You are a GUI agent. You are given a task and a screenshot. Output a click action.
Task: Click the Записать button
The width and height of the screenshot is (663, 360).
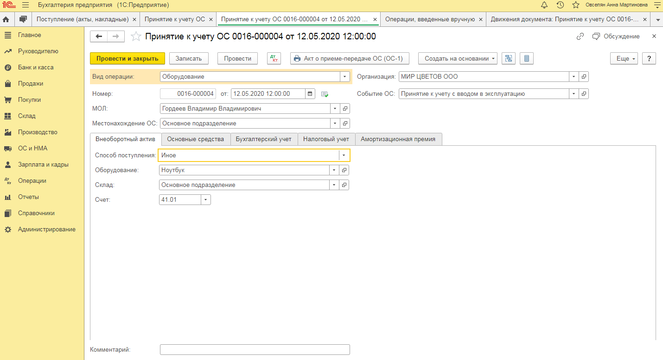pos(189,58)
